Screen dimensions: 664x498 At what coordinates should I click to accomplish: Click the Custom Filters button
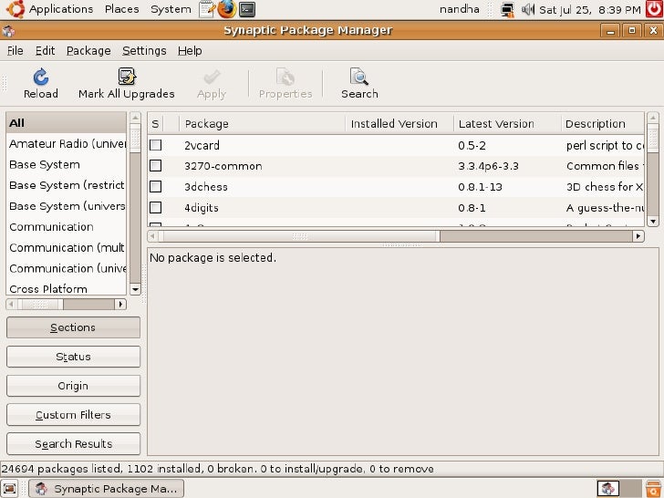[73, 415]
